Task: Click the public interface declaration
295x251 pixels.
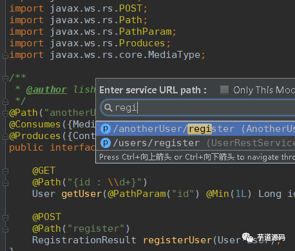Action: (52, 147)
